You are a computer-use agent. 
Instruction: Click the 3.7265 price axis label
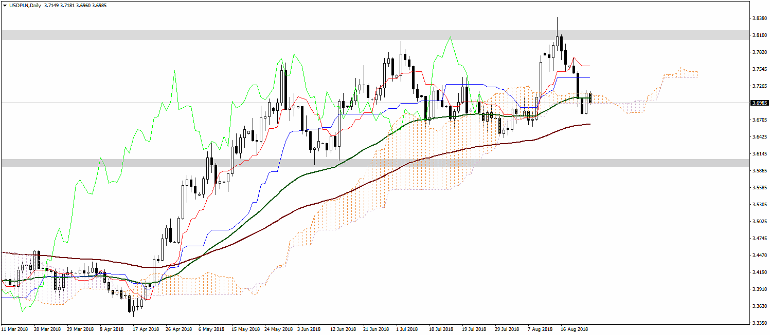click(759, 86)
